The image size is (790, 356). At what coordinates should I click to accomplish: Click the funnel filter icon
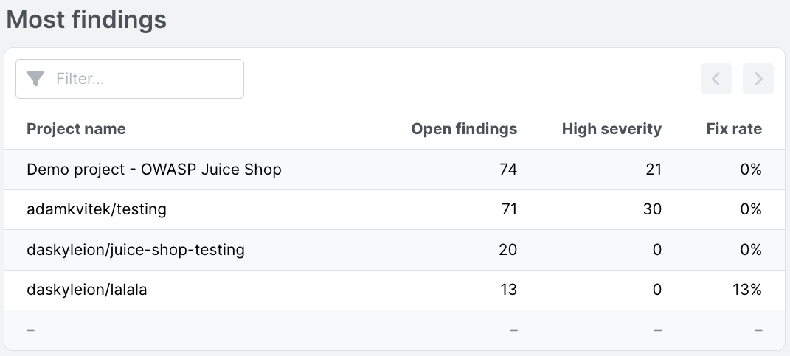point(35,79)
